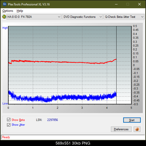This screenshot has width=146, height=146.
Task: Click the Low axis label
Action: point(5,103)
